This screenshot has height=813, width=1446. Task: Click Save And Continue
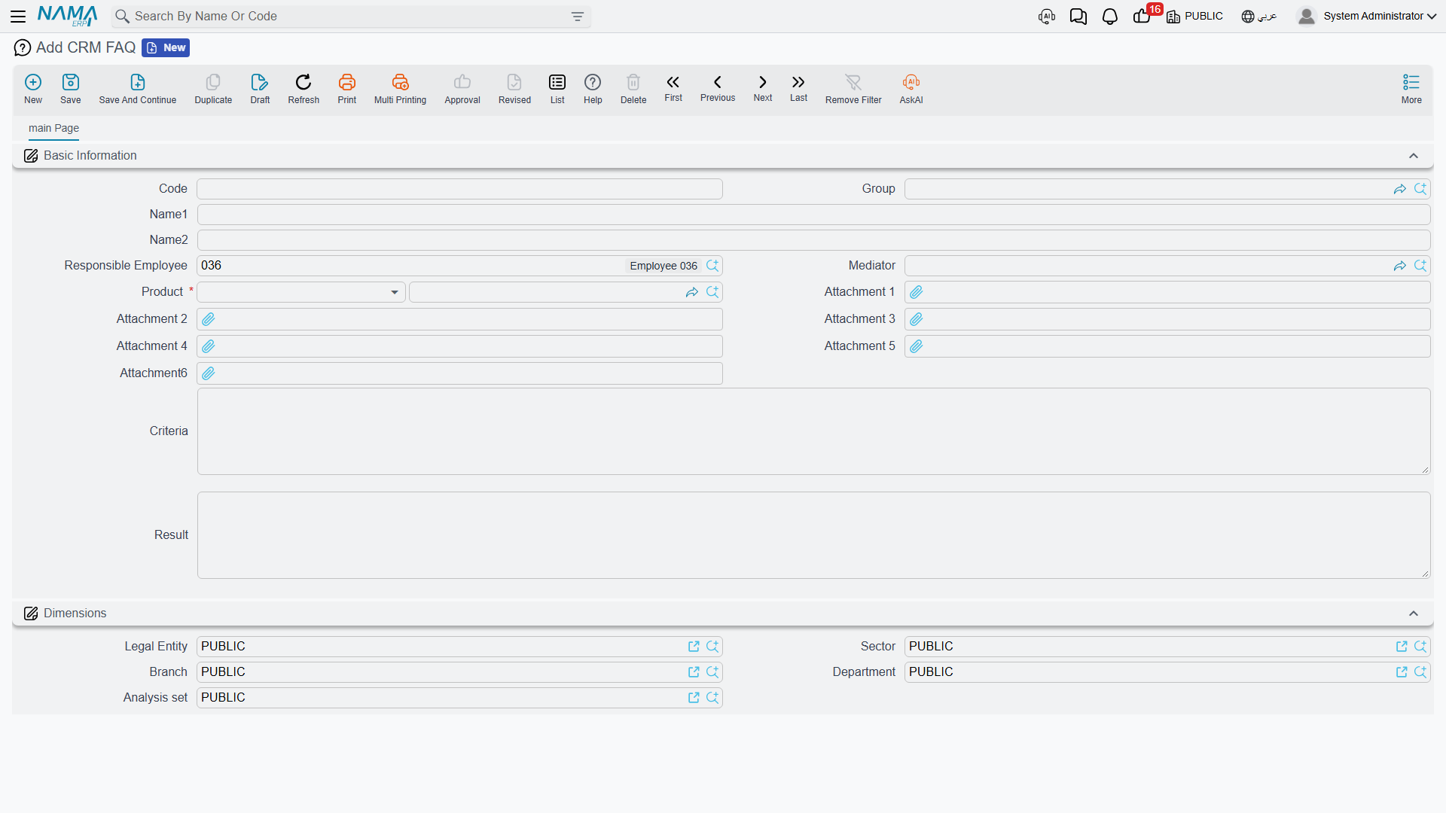coord(138,89)
